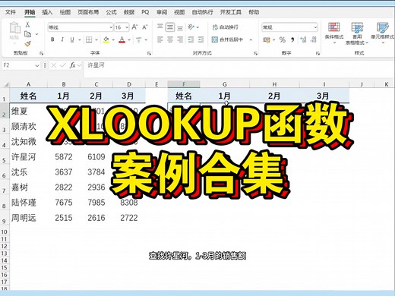Select column F header
The image size is (395, 296).
[x=184, y=84]
